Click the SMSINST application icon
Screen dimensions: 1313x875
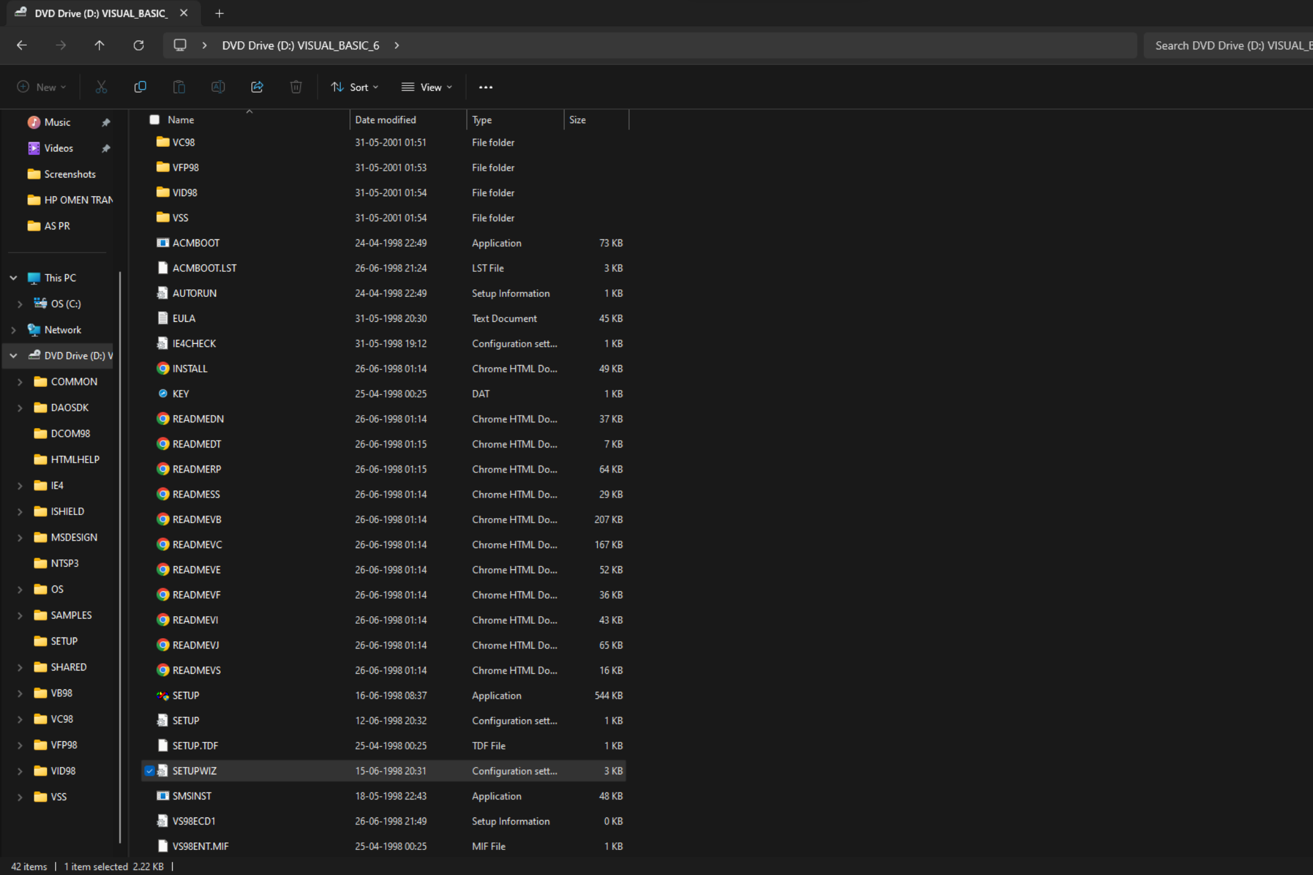point(163,796)
